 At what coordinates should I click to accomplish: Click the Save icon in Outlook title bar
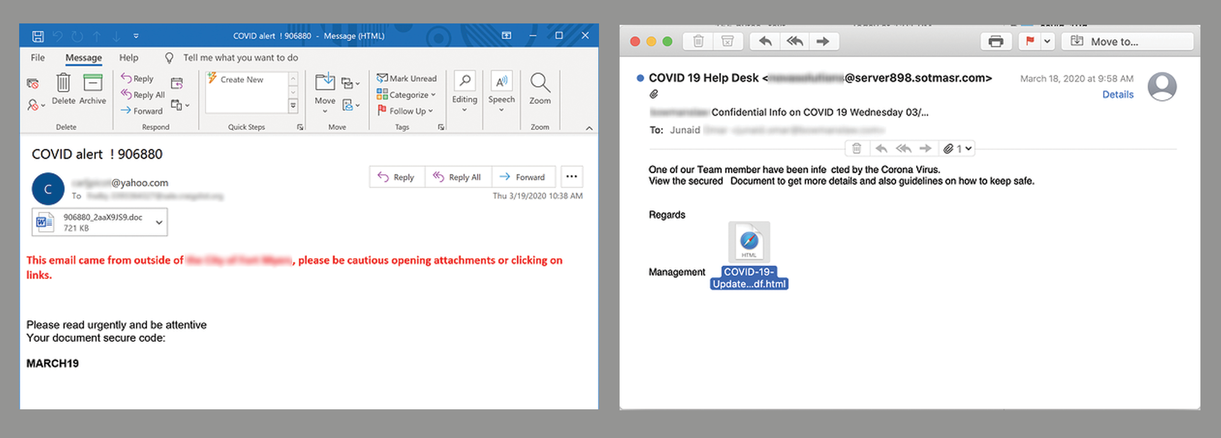click(38, 36)
